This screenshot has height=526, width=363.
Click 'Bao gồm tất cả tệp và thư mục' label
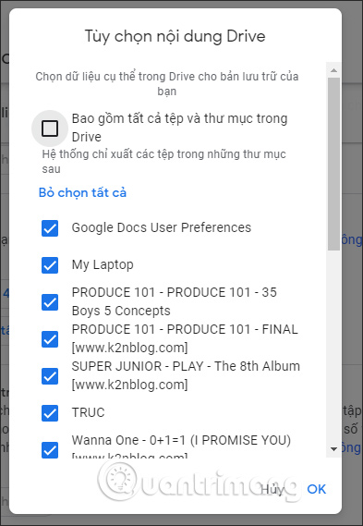(x=180, y=128)
